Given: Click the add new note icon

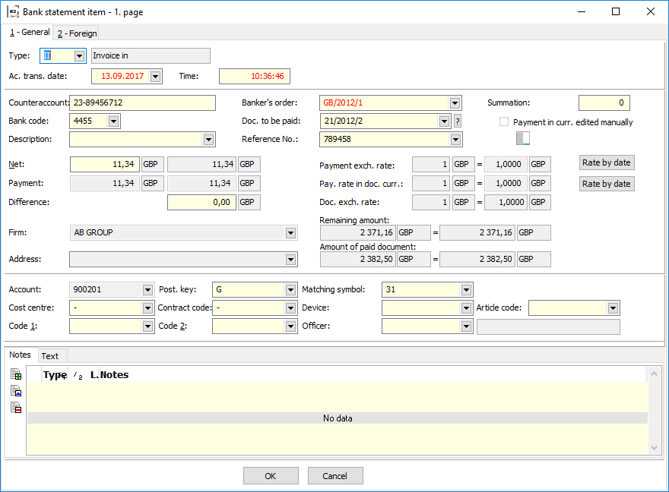Looking at the screenshot, I should click(x=16, y=374).
